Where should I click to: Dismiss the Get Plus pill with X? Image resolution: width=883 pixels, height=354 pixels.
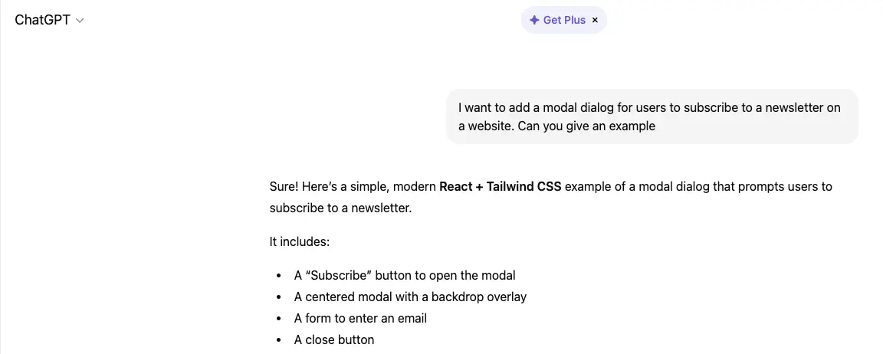pos(595,21)
